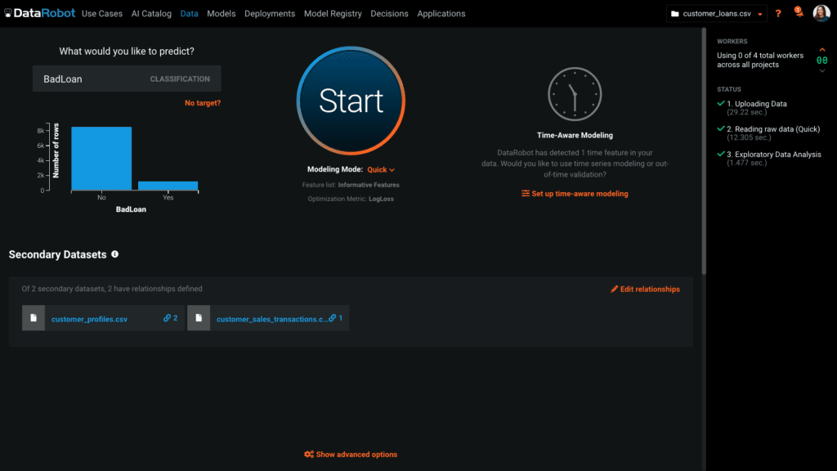Click the LogLoss optimization metric
This screenshot has width=837, height=471.
(381, 199)
